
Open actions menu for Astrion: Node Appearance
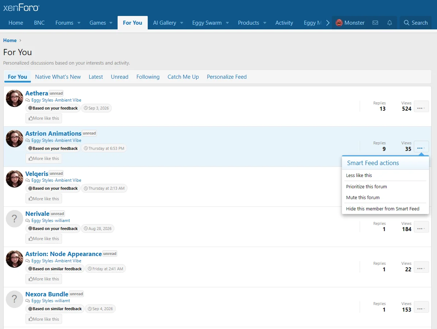pyautogui.click(x=421, y=267)
